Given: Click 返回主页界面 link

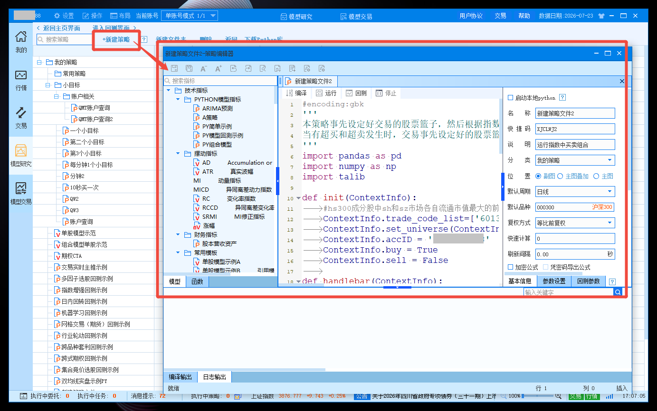Looking at the screenshot, I should coord(58,28).
